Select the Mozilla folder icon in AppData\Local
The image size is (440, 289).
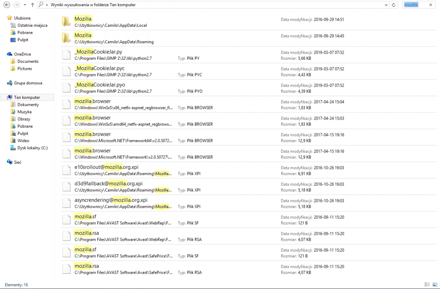[66, 22]
